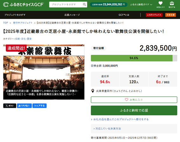This screenshot has width=180, height=142.
Task: Open the 寄付する icon in header
Action: [172, 4]
